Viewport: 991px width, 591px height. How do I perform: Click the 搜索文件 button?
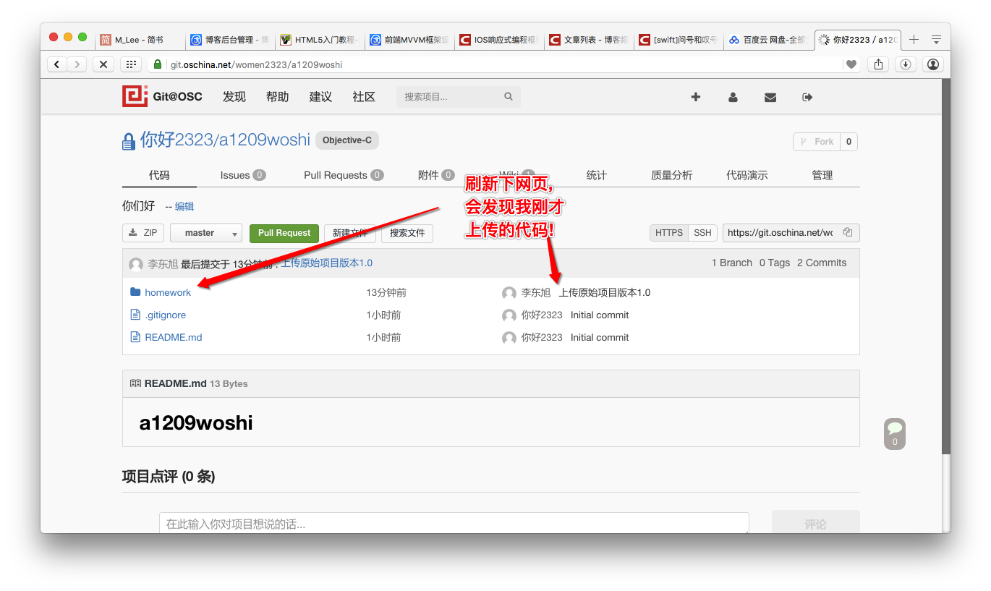click(x=407, y=233)
